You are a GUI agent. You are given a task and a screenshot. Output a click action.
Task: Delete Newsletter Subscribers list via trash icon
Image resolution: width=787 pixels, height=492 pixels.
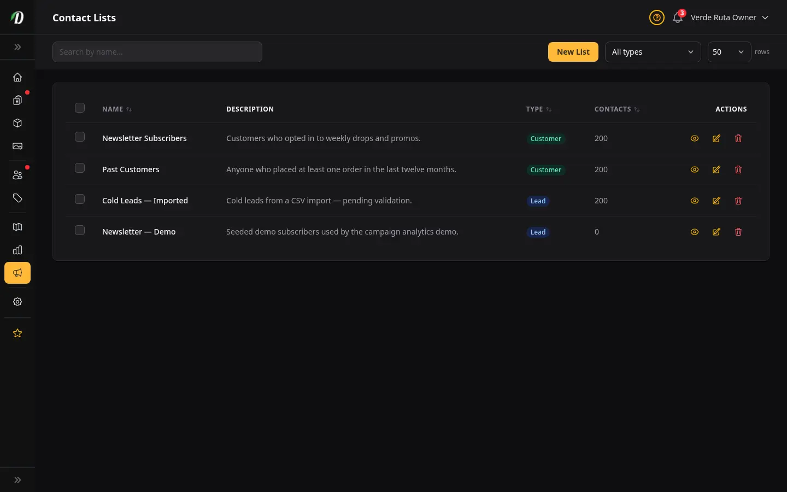click(x=738, y=138)
